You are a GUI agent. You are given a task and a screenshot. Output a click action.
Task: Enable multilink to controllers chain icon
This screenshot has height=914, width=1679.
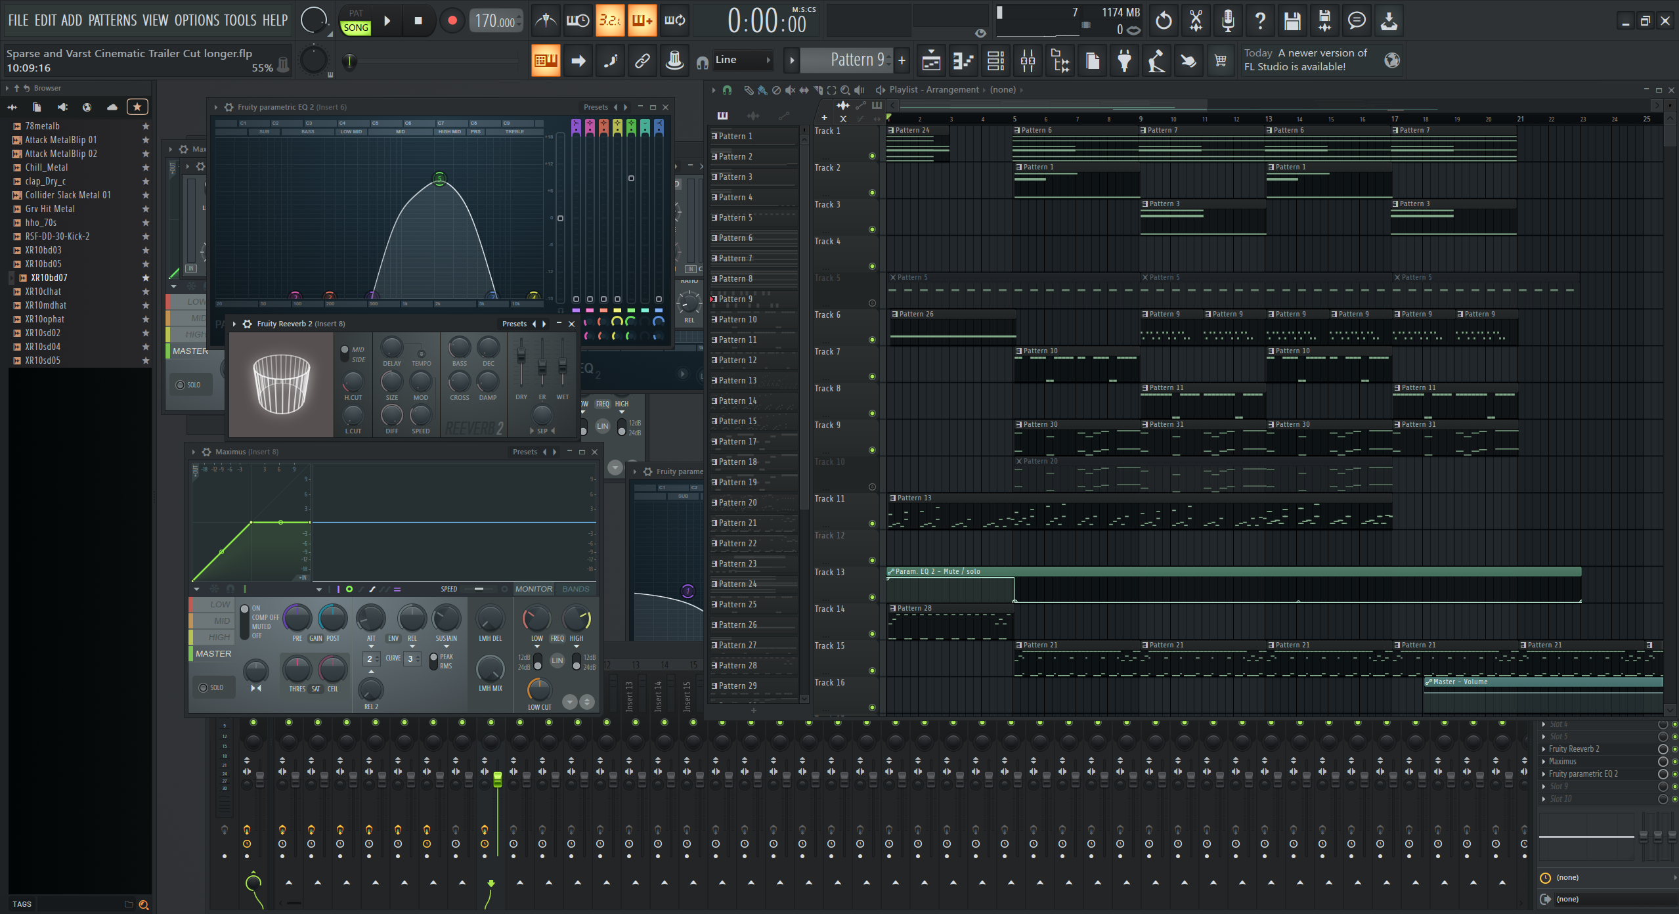pos(642,61)
